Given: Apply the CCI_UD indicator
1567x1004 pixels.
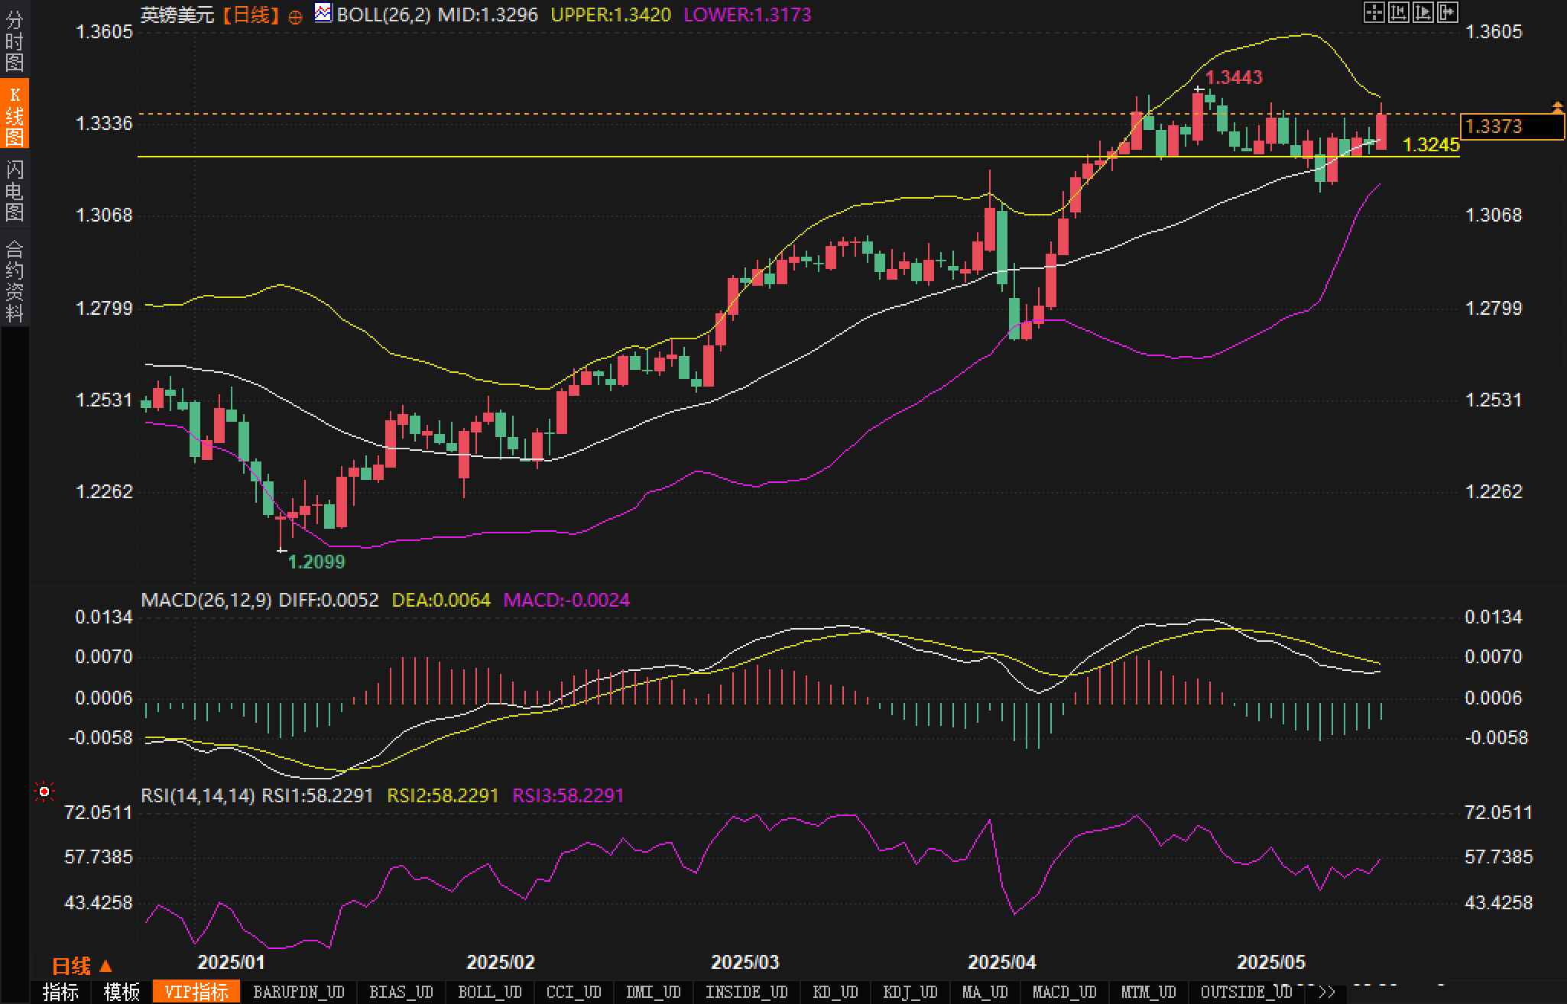Looking at the screenshot, I should click(x=574, y=993).
